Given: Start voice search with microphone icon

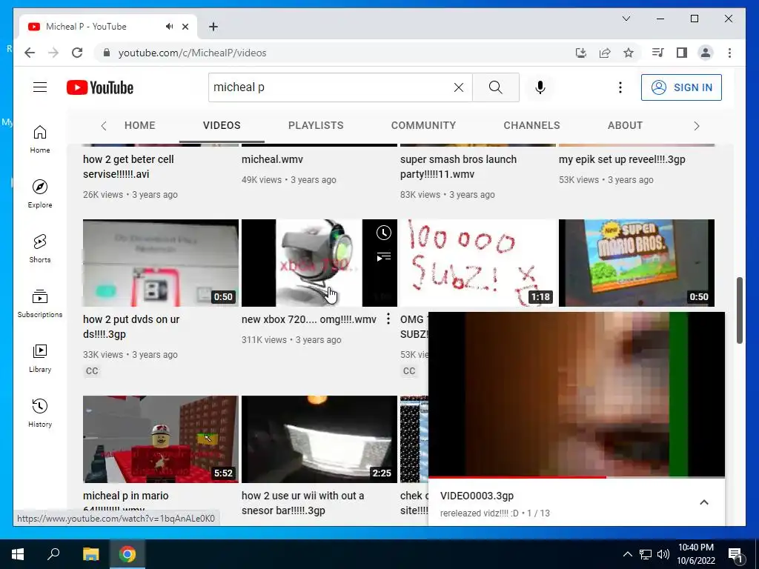Looking at the screenshot, I should point(540,87).
